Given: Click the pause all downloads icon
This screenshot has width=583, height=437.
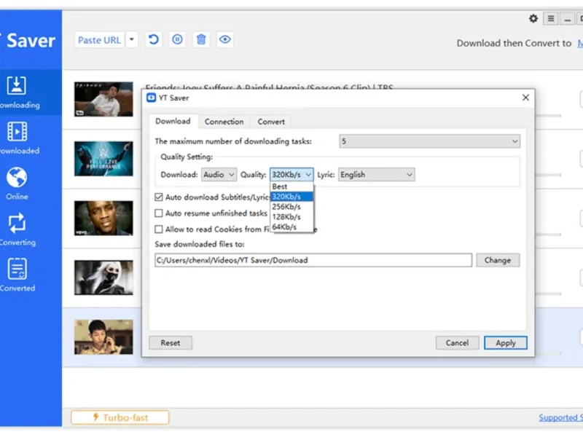Looking at the screenshot, I should click(177, 39).
